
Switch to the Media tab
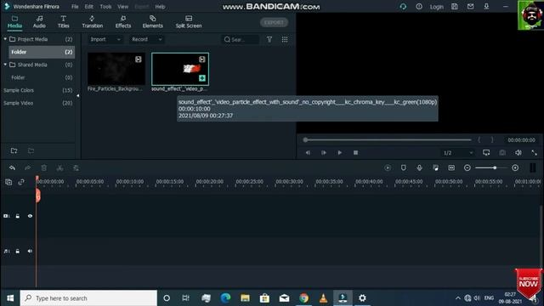14,21
